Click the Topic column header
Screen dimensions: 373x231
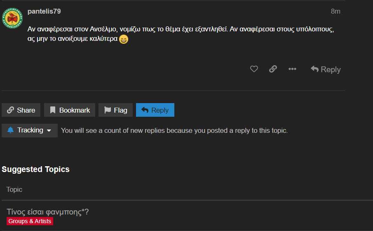[14, 189]
